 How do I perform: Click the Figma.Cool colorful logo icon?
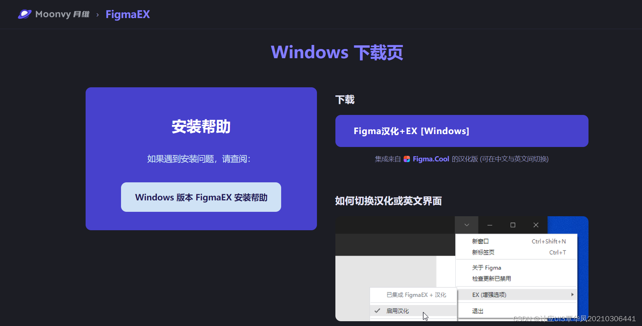(x=407, y=159)
